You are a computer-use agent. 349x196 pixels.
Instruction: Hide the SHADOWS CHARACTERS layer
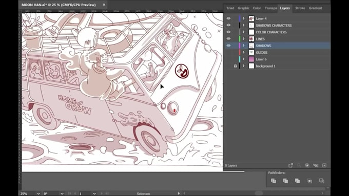click(228, 25)
